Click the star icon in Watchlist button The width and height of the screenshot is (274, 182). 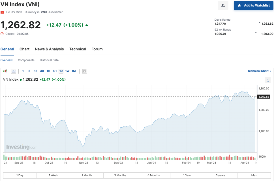[x=239, y=5]
